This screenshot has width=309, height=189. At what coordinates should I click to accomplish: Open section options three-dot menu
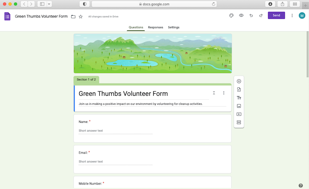224,93
